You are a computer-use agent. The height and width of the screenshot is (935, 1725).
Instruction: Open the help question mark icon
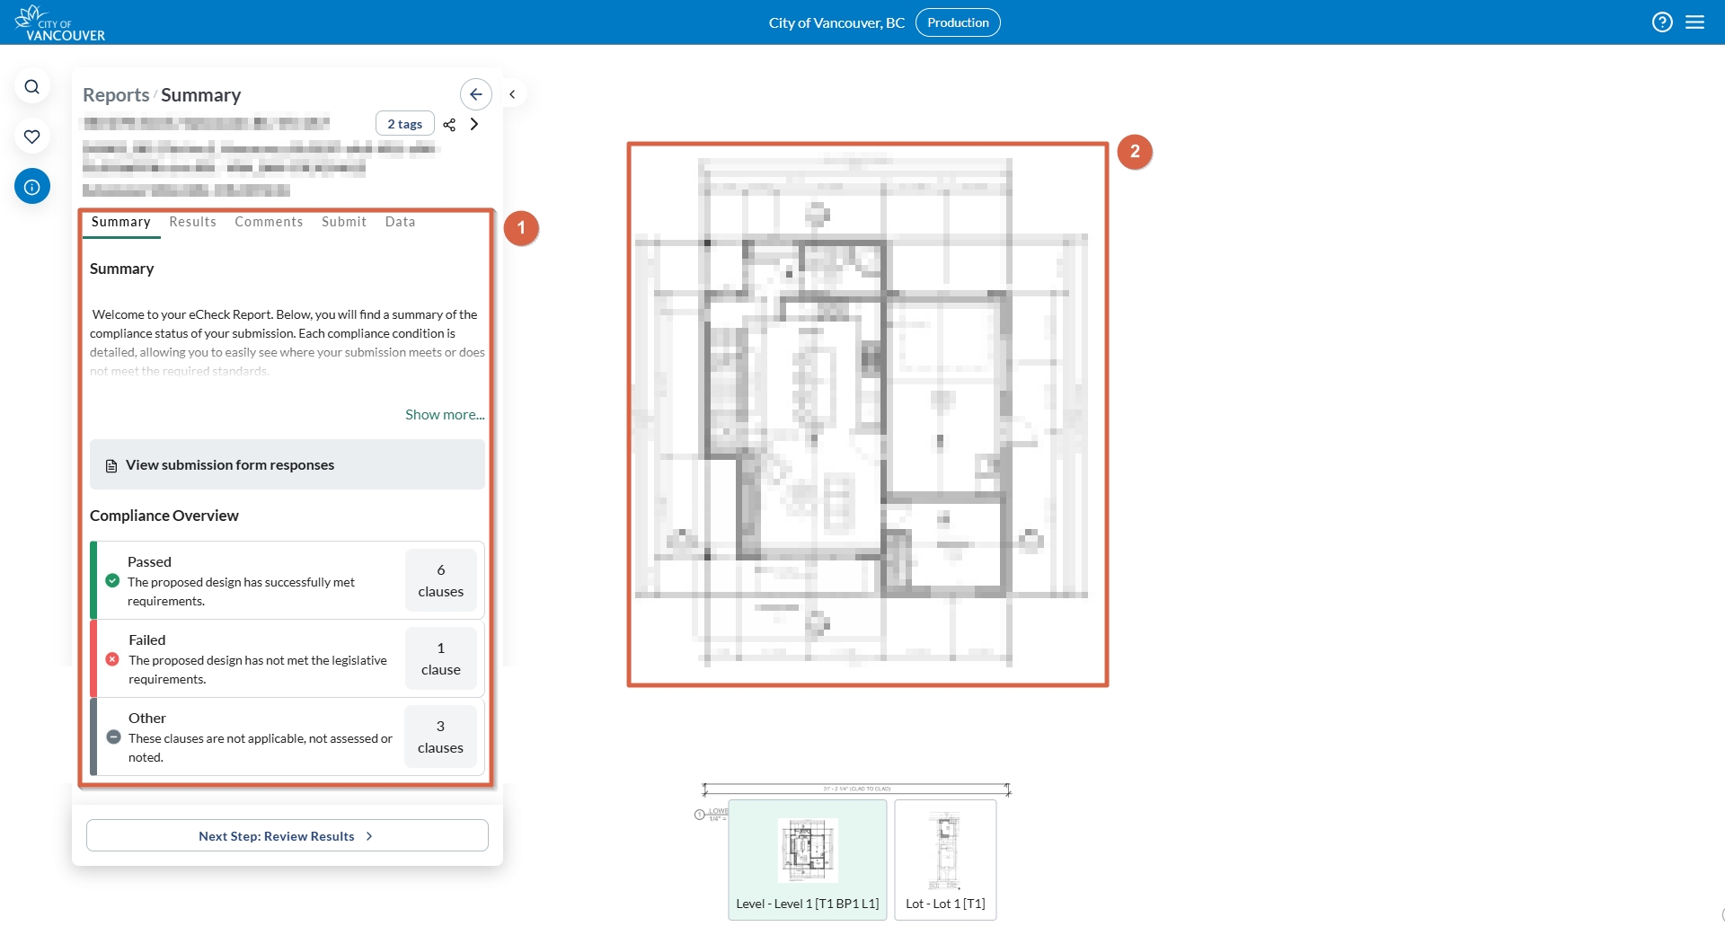coord(1662,22)
